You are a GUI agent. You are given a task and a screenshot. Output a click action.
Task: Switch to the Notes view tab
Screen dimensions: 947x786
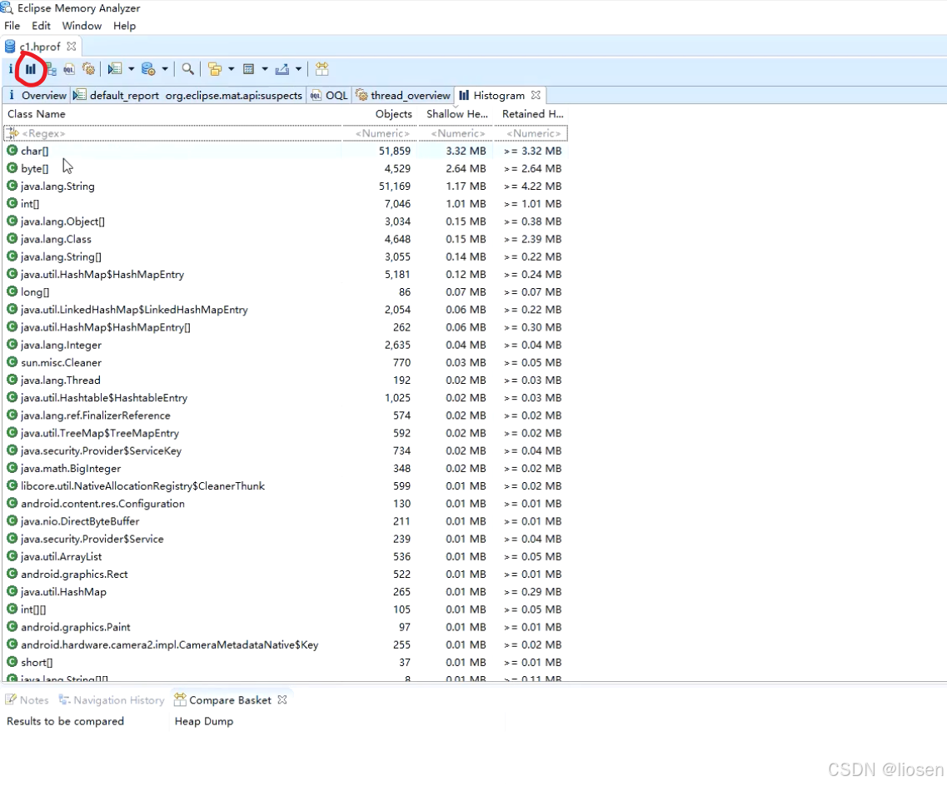(27, 700)
